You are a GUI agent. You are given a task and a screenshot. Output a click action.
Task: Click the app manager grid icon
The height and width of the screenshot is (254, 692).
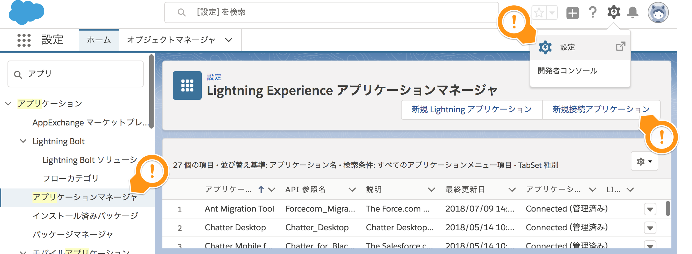pyautogui.click(x=187, y=85)
